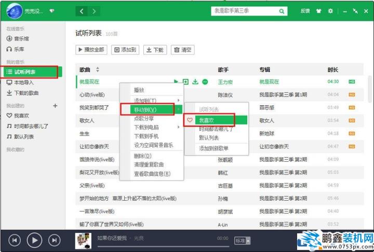
Task: Open the 标准 quality dropdown
Action: 243,241
